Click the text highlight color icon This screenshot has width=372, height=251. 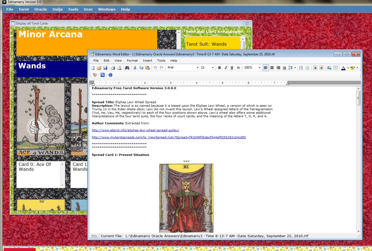pos(353,68)
